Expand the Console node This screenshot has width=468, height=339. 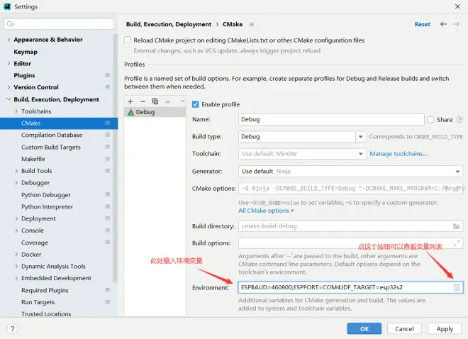point(16,230)
